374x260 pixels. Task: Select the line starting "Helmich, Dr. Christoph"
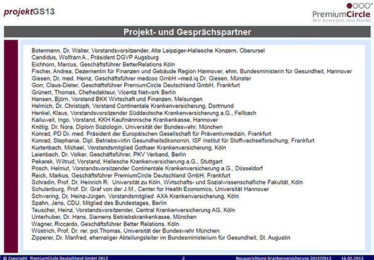[x=132, y=106]
